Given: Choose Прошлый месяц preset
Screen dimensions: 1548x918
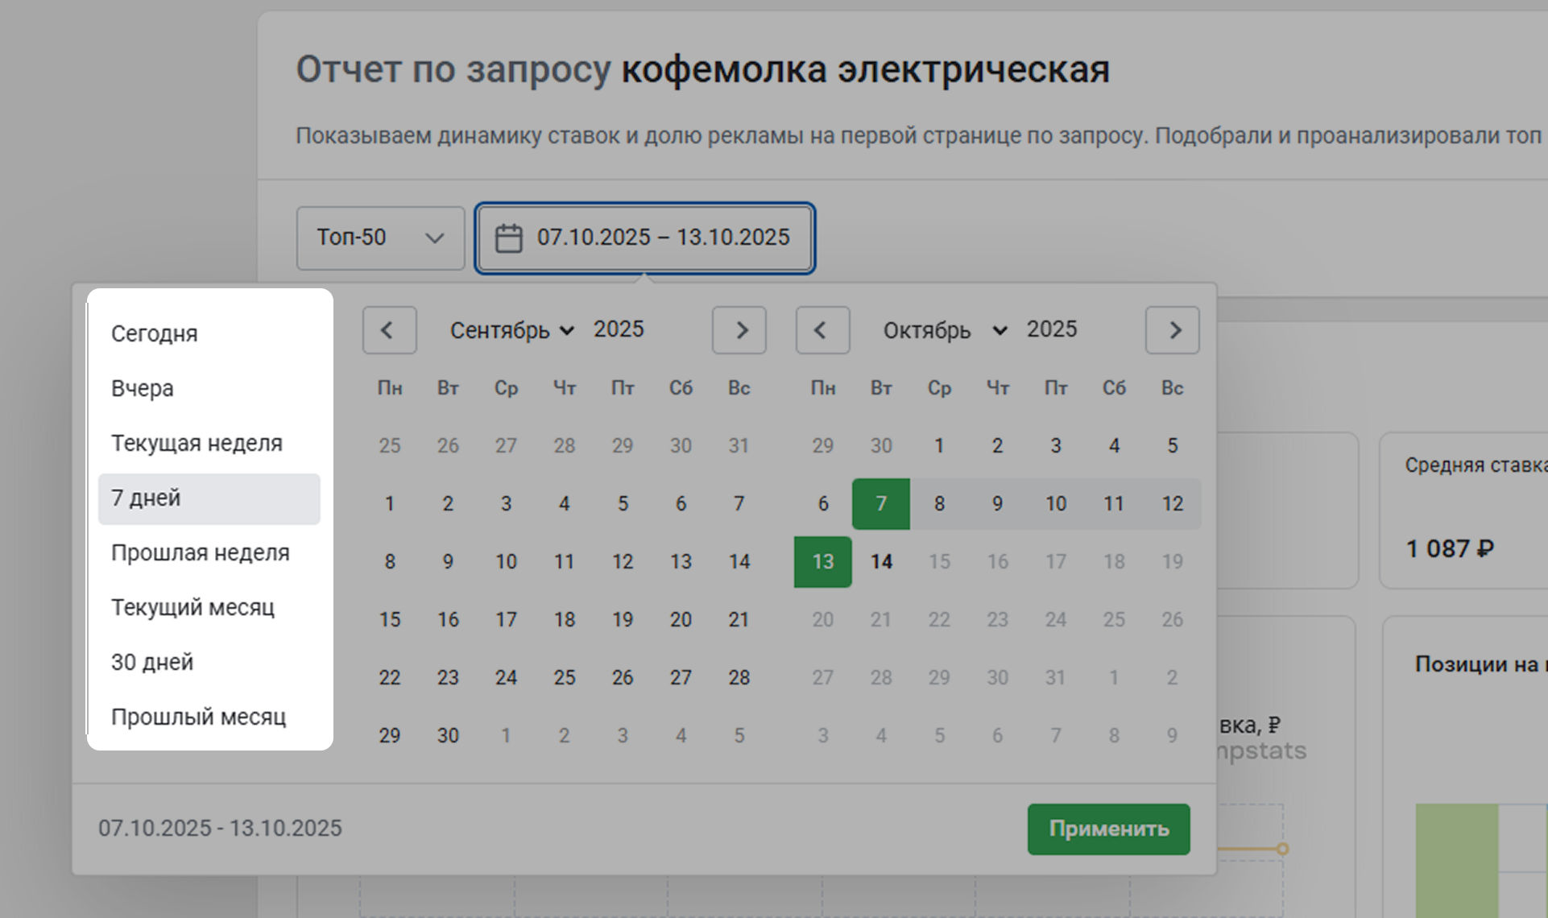Looking at the screenshot, I should pos(198,717).
